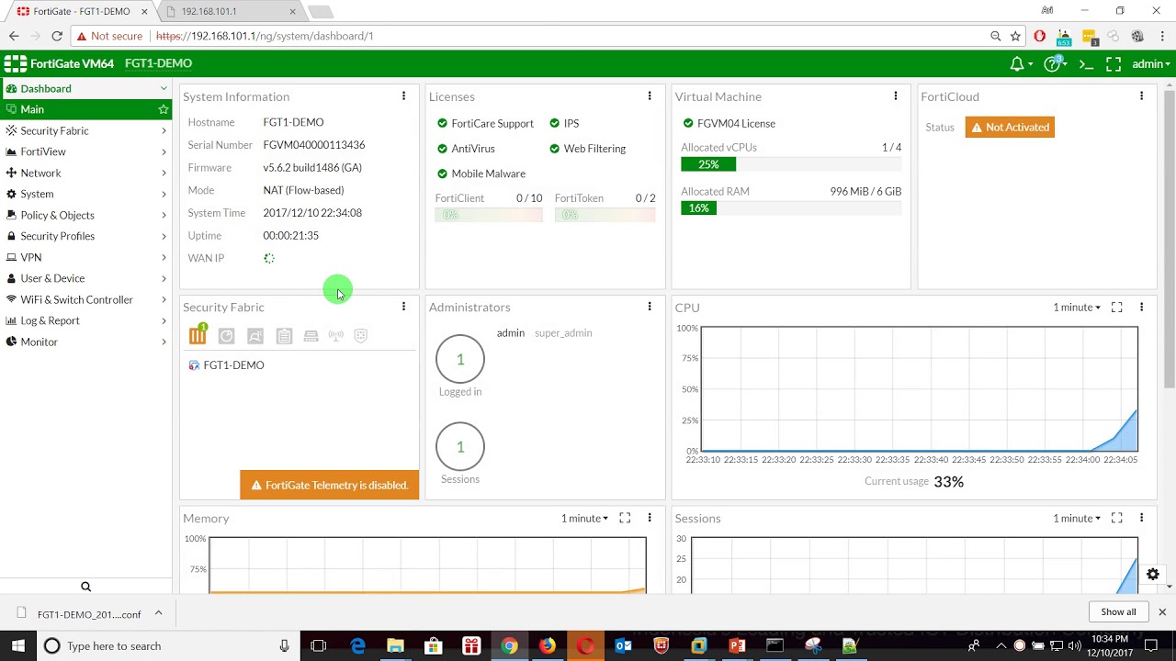Click Memory widget options menu
Image resolution: width=1176 pixels, height=661 pixels.
coord(650,519)
